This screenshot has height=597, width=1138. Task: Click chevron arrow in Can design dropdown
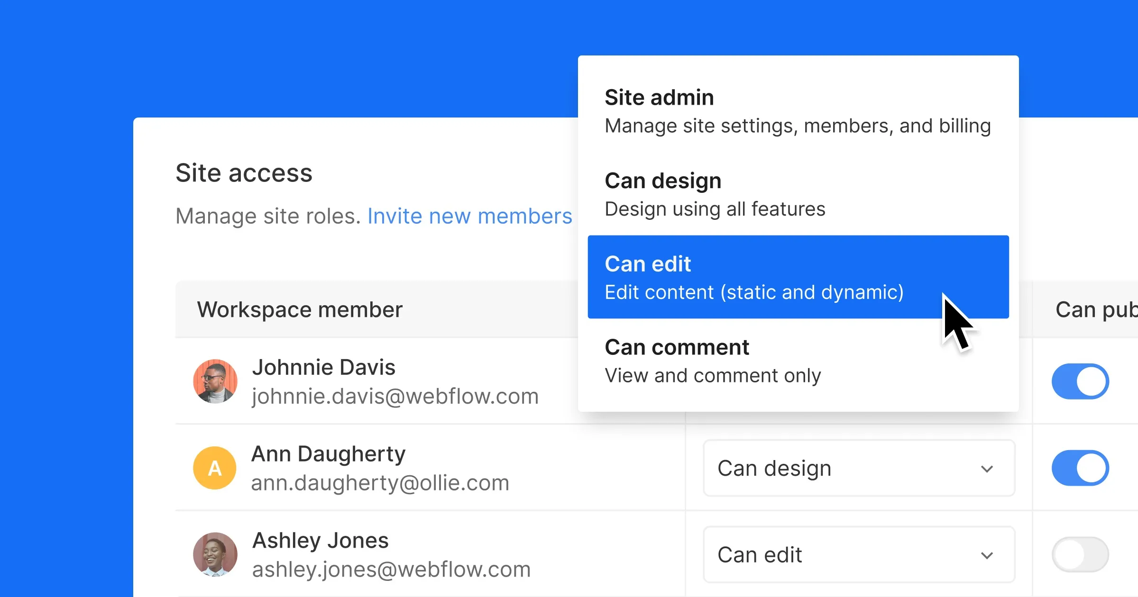(987, 469)
